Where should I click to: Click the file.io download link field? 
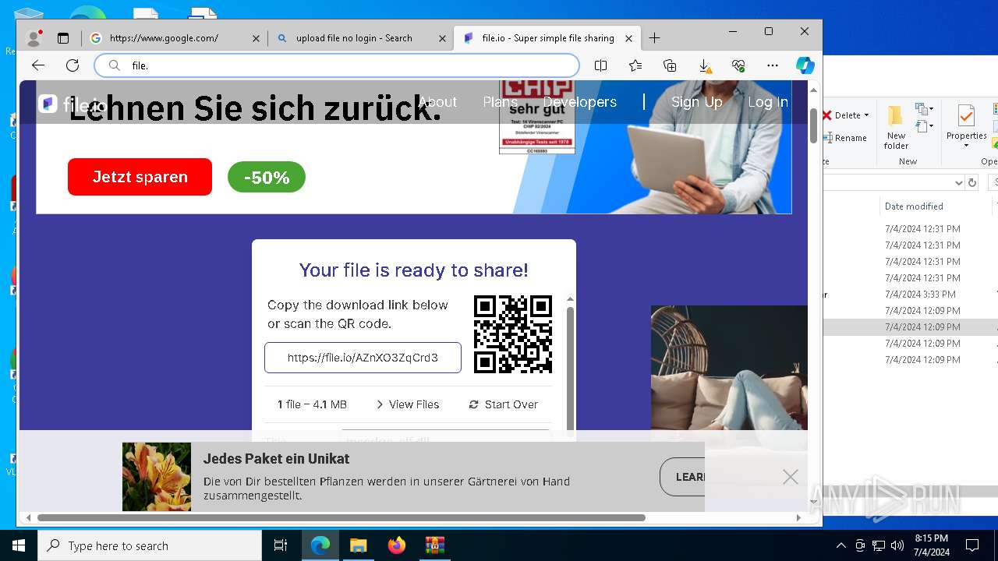tap(363, 358)
